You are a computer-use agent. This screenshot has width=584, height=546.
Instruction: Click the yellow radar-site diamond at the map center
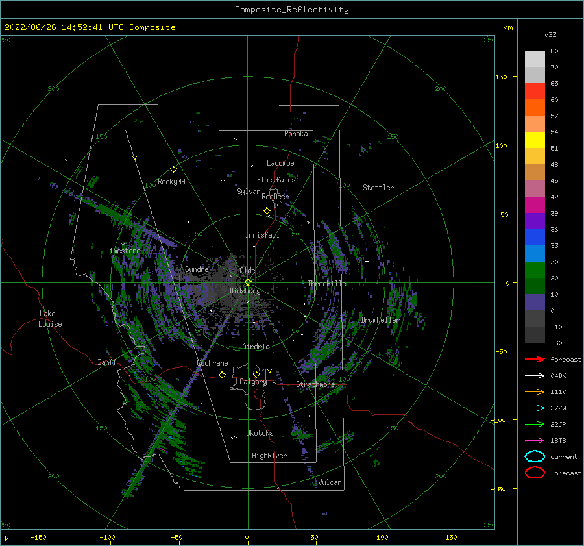coord(248,282)
